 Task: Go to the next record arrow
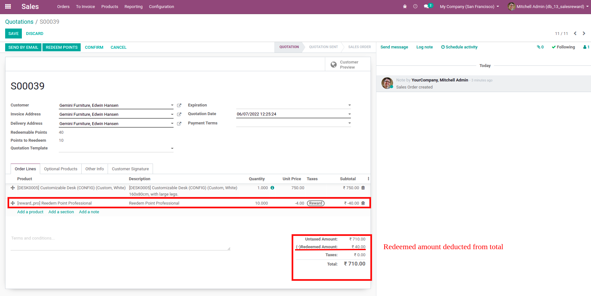[x=584, y=33]
